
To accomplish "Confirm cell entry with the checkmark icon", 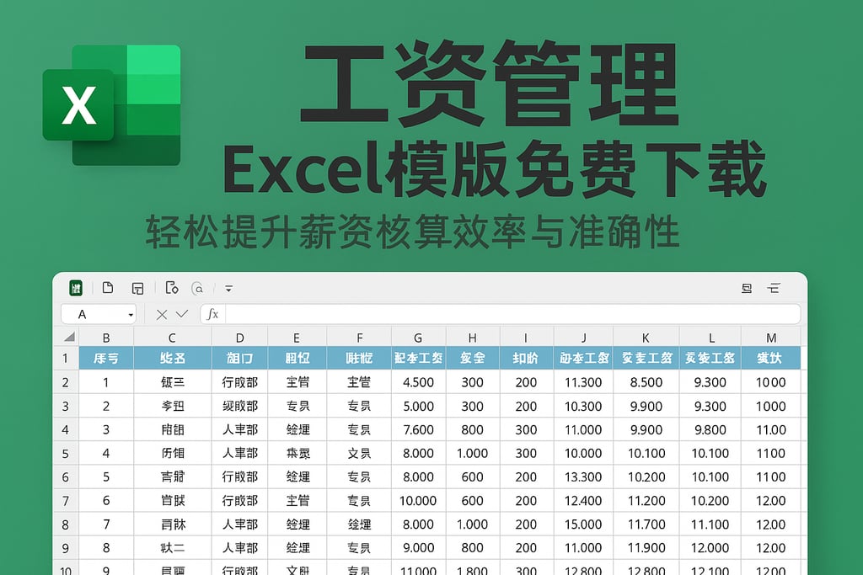I will click(182, 313).
